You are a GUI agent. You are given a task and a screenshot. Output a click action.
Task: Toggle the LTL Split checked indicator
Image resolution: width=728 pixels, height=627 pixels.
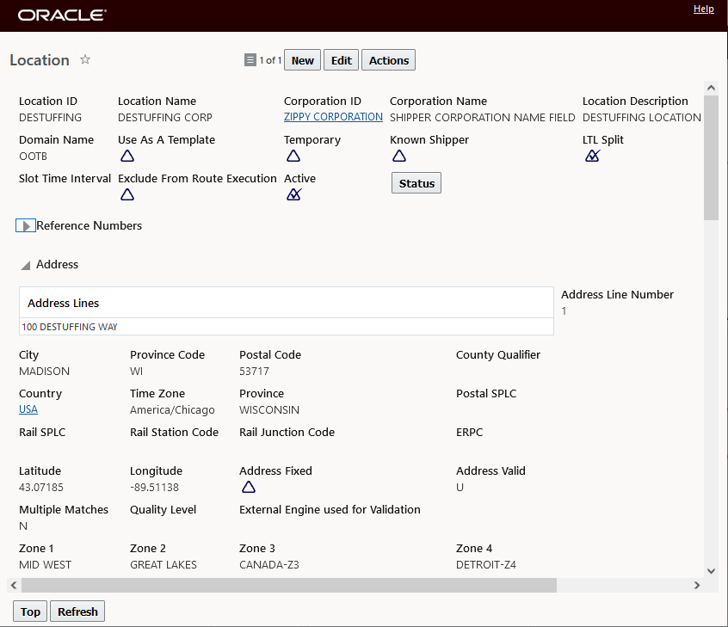point(592,156)
